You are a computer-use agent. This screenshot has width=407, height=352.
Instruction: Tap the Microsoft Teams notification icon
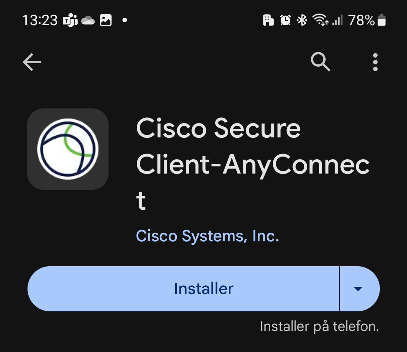70,20
